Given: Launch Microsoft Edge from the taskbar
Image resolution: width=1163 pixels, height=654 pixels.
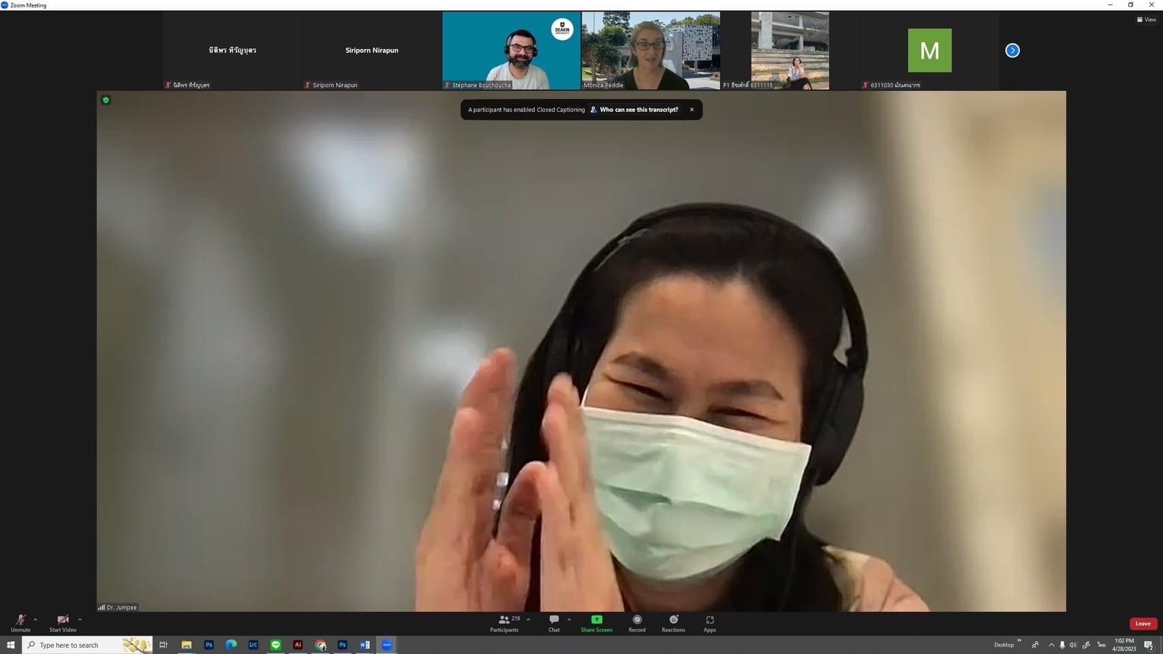Looking at the screenshot, I should [x=231, y=645].
